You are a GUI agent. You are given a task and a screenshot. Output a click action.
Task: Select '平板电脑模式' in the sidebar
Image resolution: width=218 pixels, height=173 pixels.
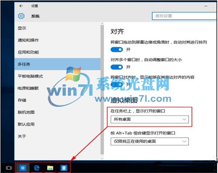[x=57, y=76]
